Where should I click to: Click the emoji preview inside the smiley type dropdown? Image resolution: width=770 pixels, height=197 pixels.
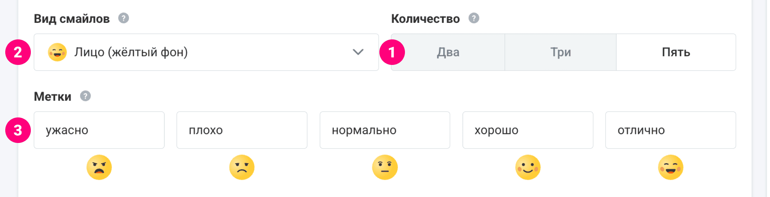(x=57, y=52)
